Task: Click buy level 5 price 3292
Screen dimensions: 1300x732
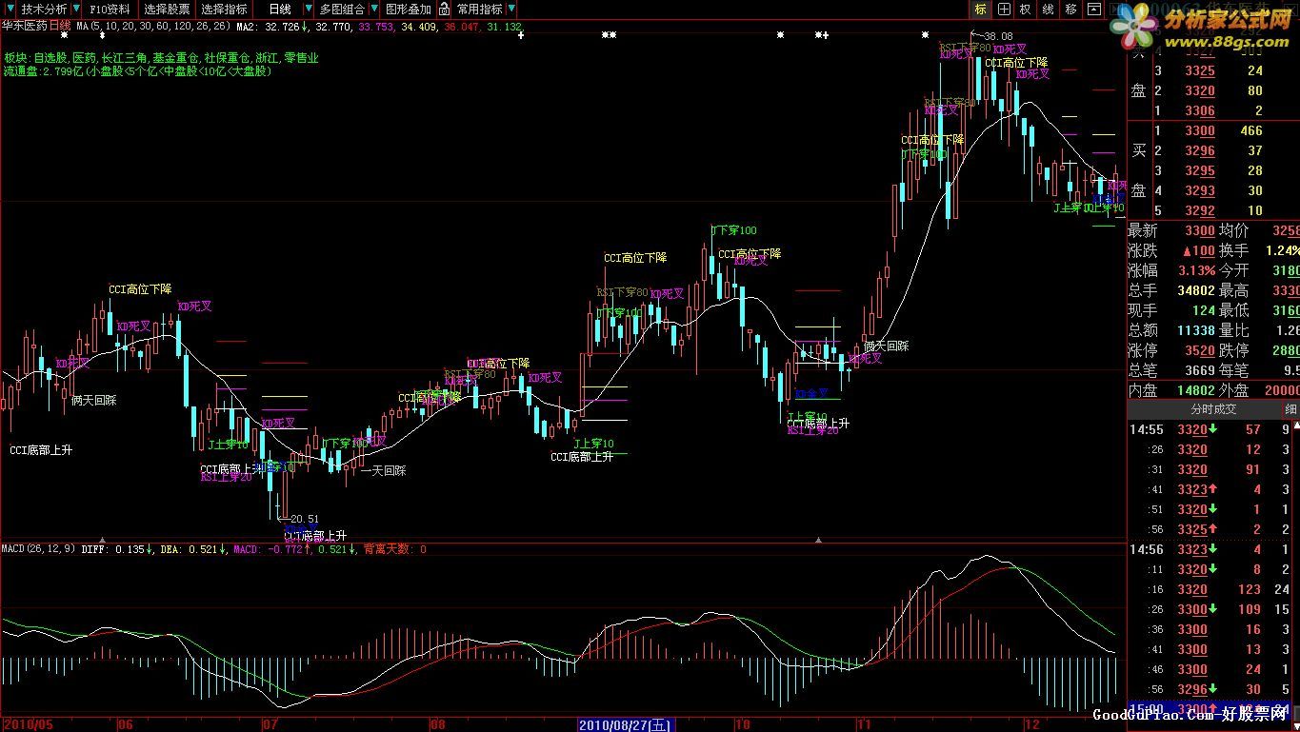Action: (1199, 210)
